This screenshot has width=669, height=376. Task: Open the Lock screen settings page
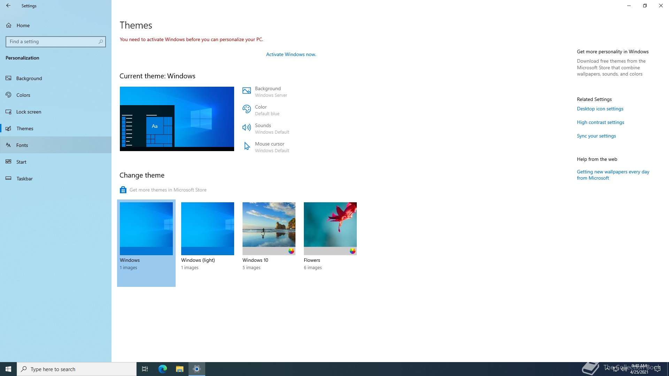coord(29,112)
